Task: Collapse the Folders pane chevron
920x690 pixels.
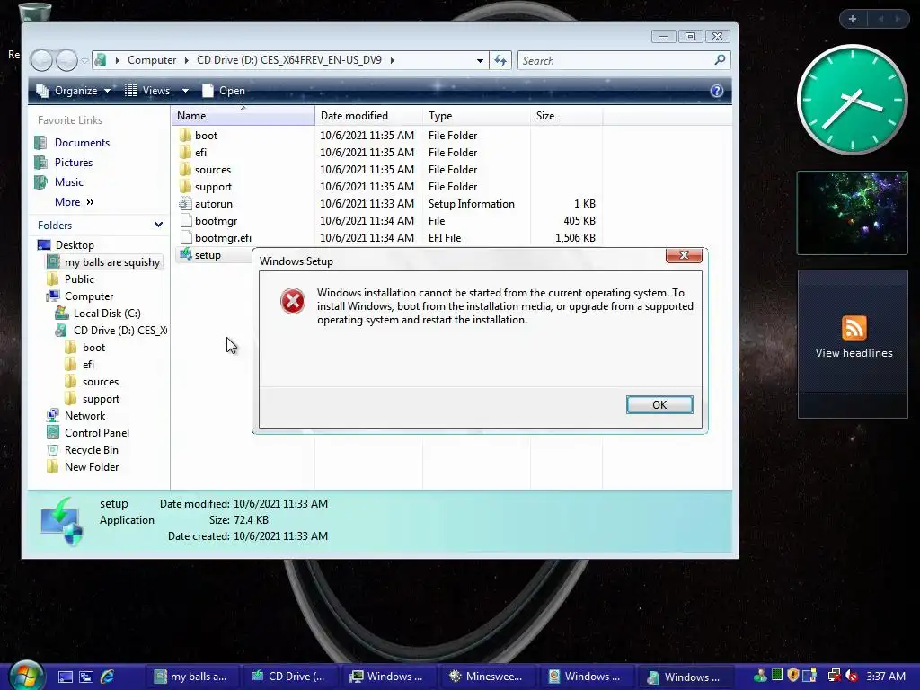Action: click(158, 225)
